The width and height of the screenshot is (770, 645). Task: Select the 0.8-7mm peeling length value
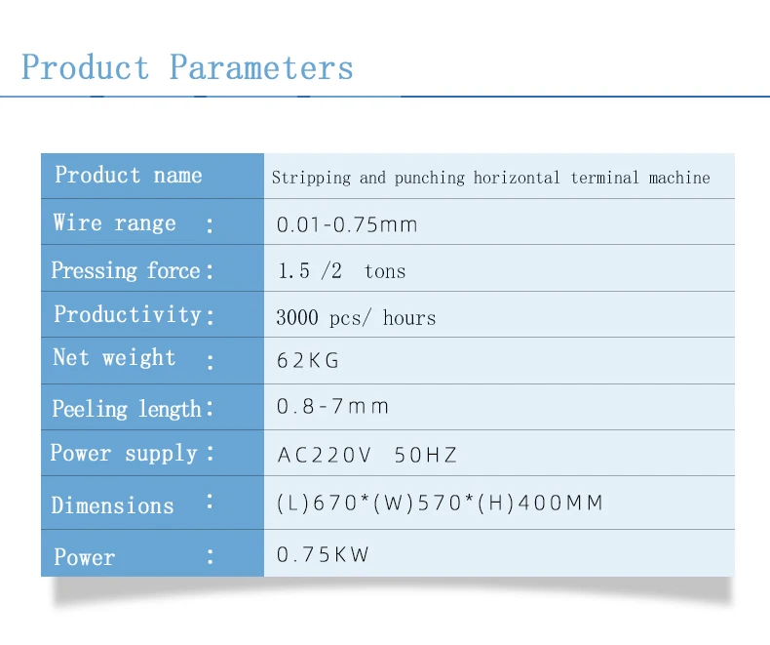click(x=332, y=407)
